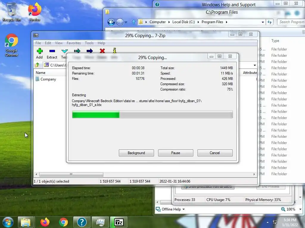The width and height of the screenshot is (305, 228).
Task: Click the Extract toolbar icon in 7-Zip
Action: pos(52,51)
